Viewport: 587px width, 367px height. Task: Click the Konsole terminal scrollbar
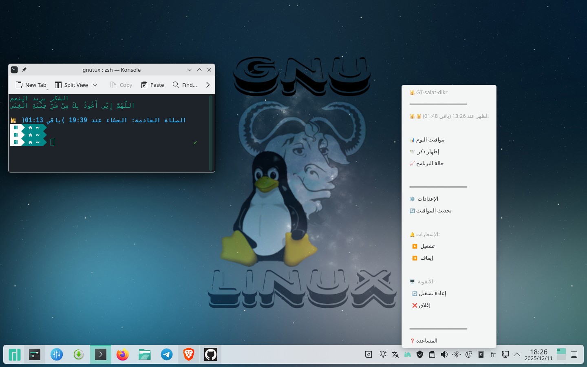pos(211,133)
